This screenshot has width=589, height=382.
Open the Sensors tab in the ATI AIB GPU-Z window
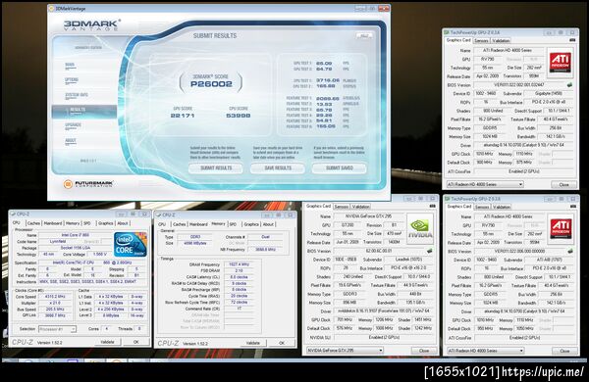click(482, 207)
